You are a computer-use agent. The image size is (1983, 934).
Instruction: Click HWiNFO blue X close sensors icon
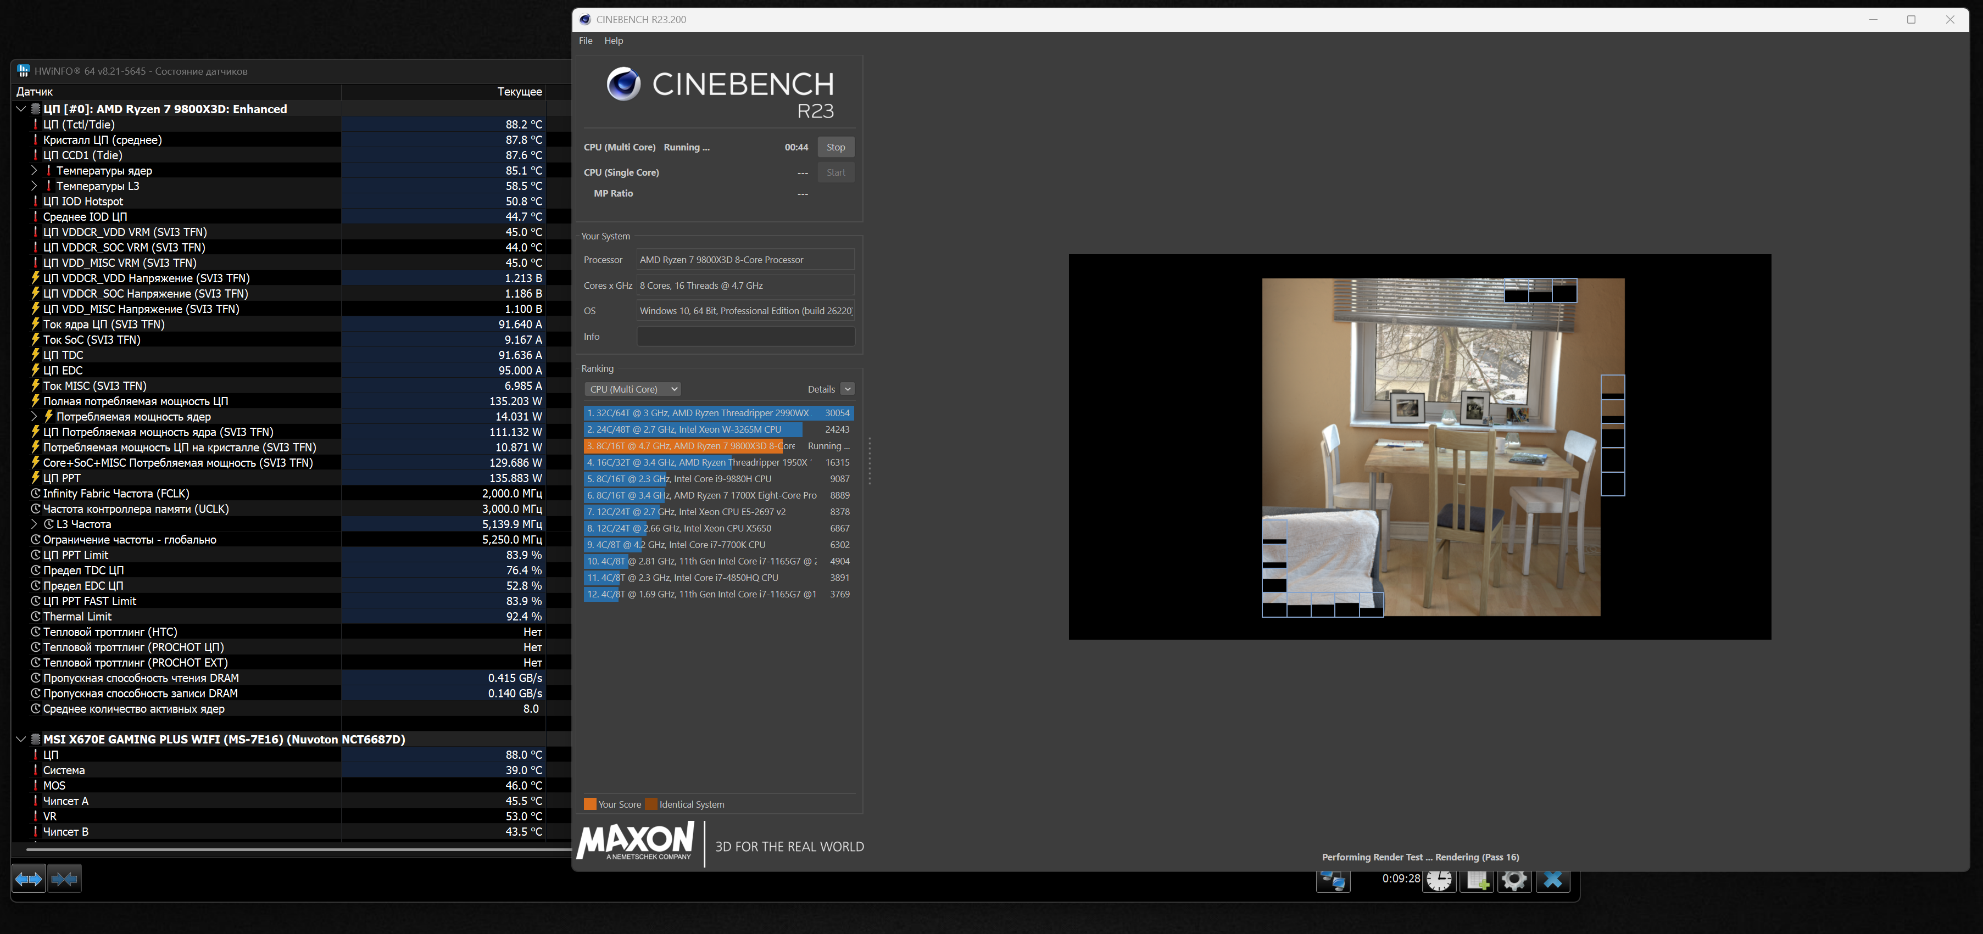(1553, 880)
